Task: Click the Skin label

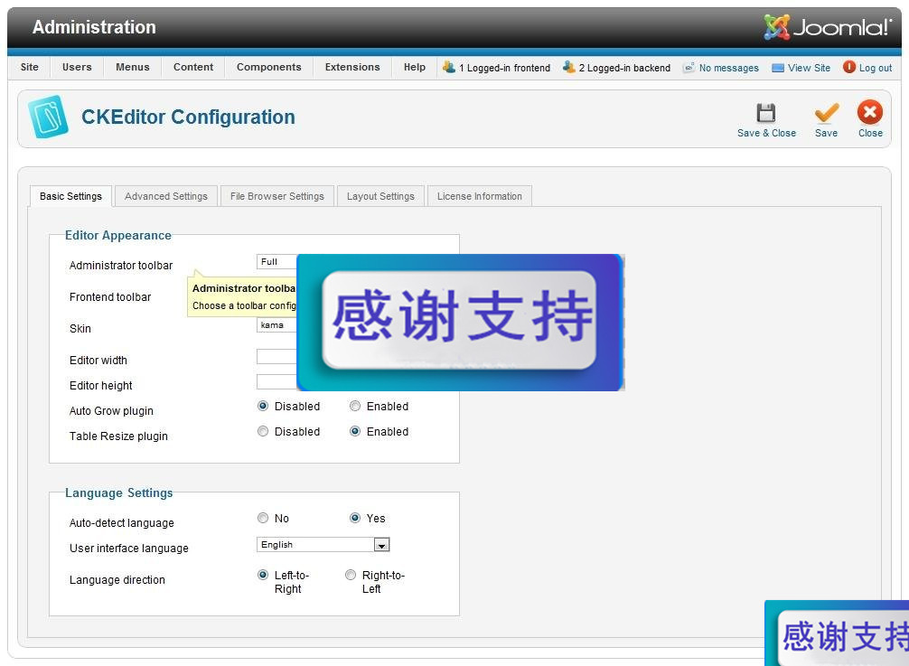Action: click(80, 329)
